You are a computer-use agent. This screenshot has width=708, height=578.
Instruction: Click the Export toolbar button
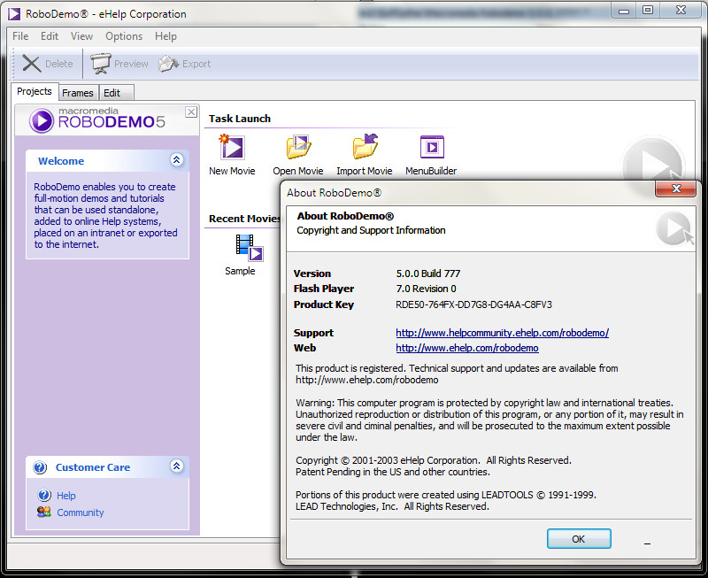point(185,64)
